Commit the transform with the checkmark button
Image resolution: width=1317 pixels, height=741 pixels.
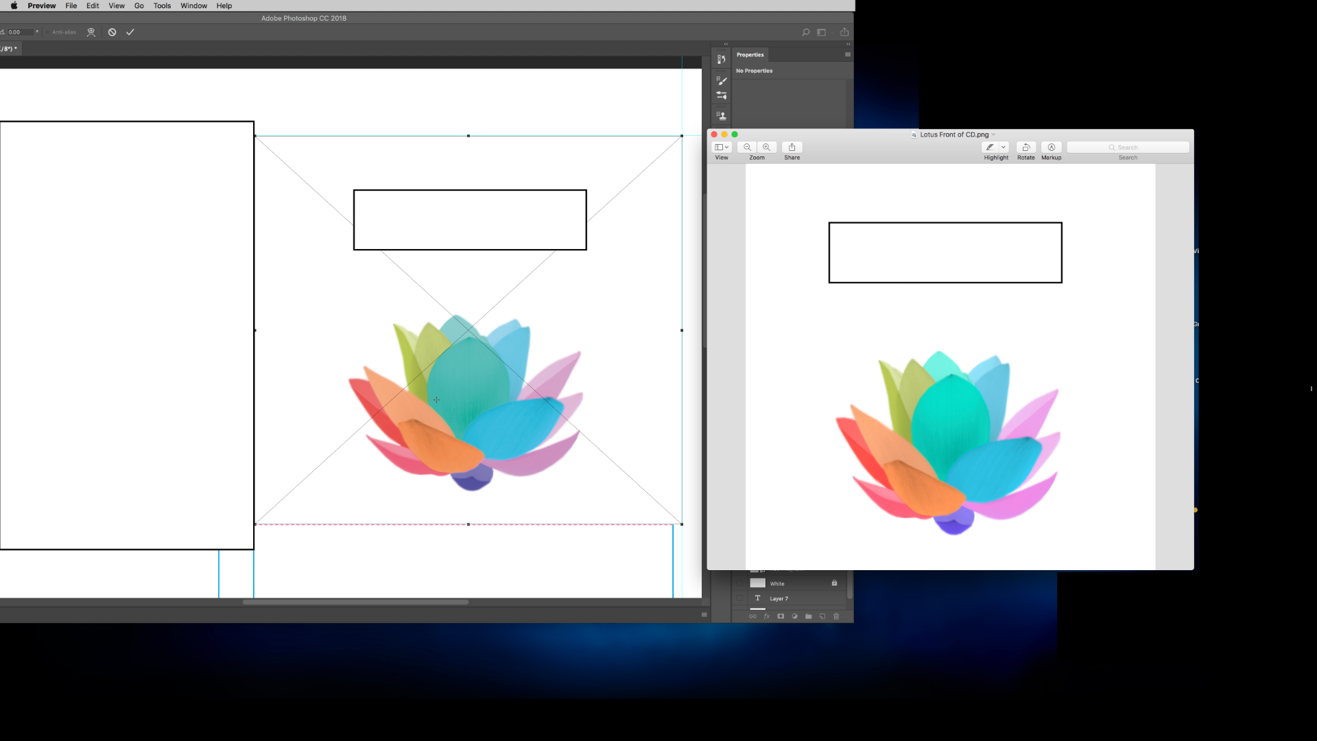click(x=130, y=32)
